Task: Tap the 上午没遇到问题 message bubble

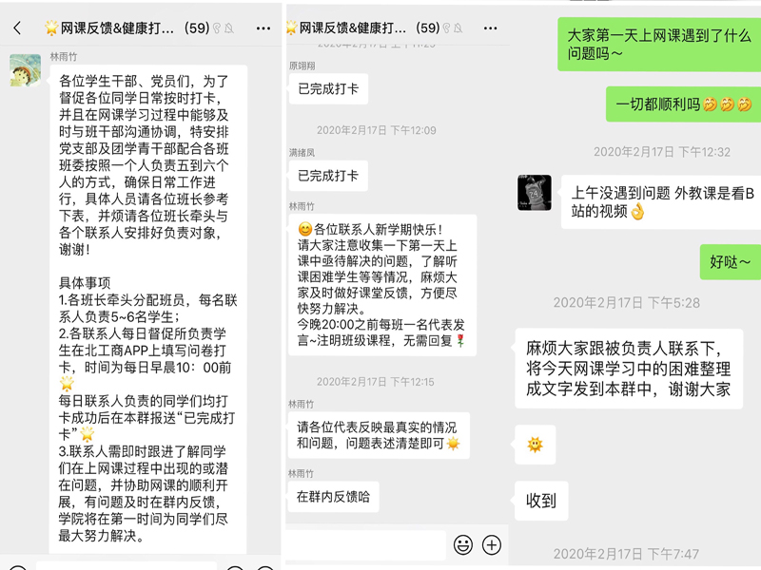Action: pos(661,202)
